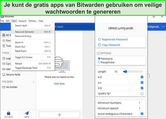Uncheck the a-z lowercase checkbox
The width and height of the screenshot is (166, 119).
pyautogui.click(x=142, y=83)
